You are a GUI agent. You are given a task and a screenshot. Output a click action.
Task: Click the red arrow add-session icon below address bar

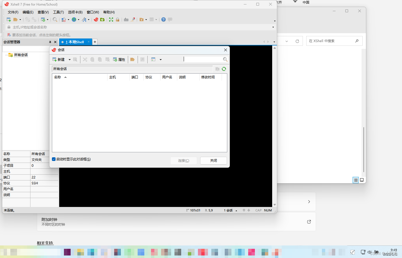coord(9,35)
